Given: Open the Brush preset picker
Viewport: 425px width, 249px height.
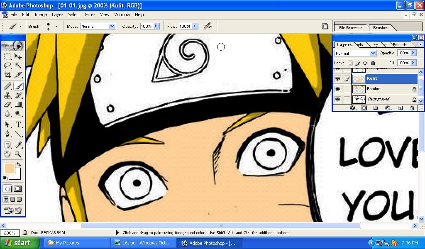Looking at the screenshot, I should point(54,26).
